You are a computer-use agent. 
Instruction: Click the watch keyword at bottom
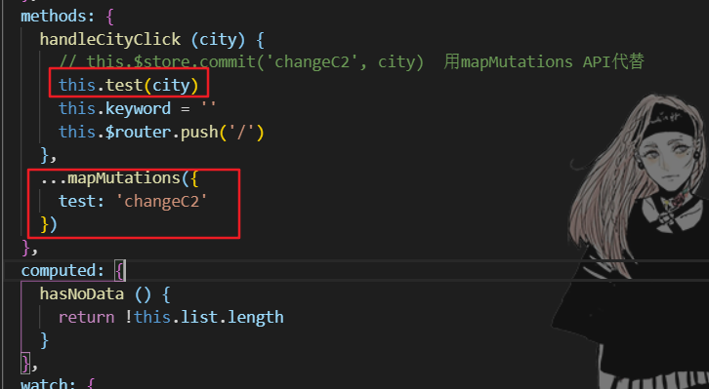[49, 384]
